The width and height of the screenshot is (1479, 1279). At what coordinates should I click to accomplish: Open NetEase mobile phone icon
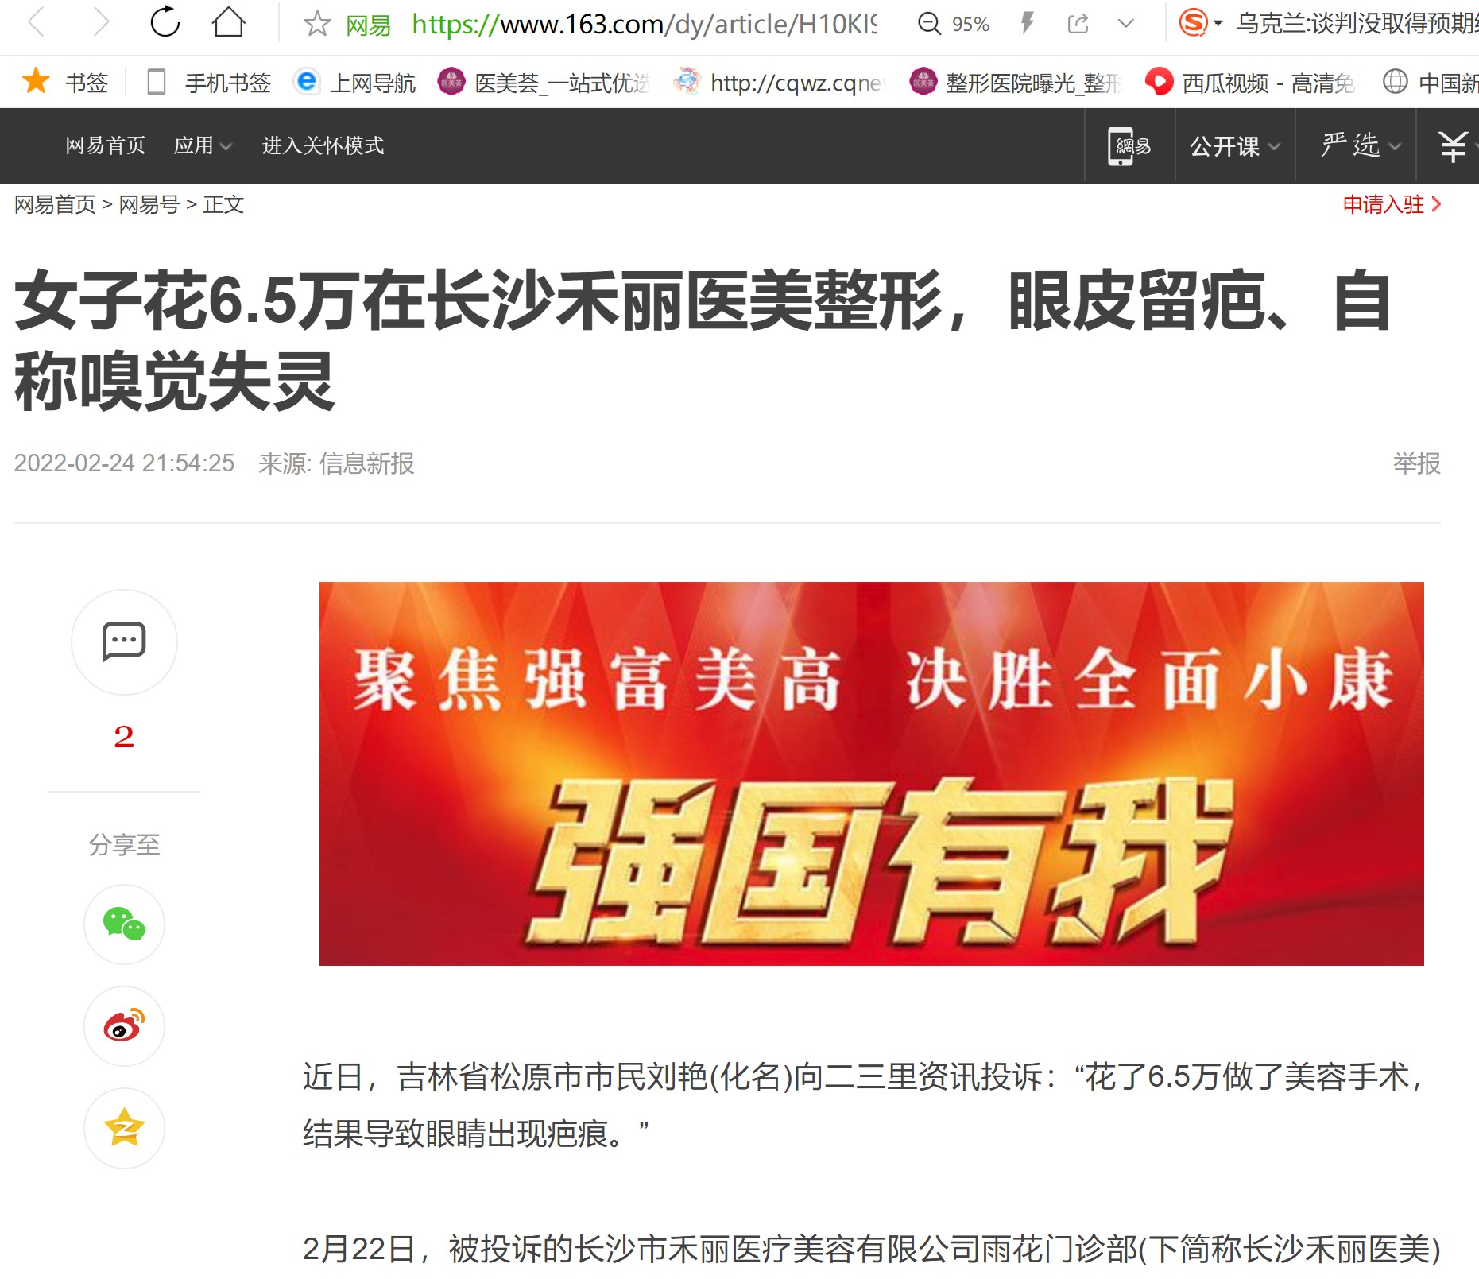coord(1129,146)
